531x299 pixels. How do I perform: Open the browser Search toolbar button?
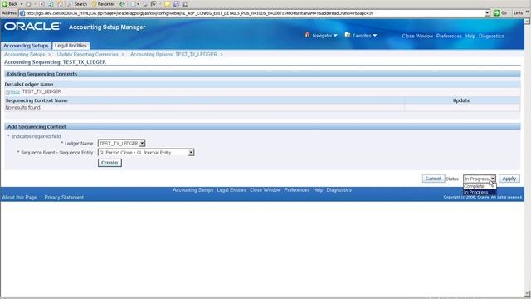(x=77, y=4)
